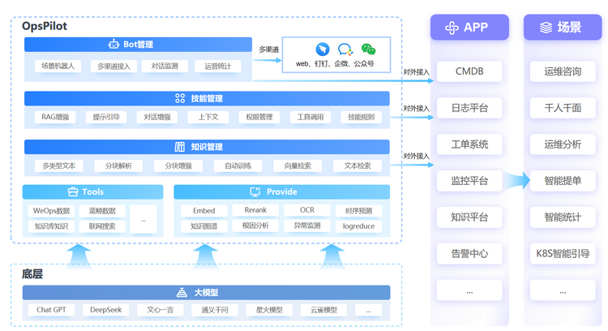Click the puzzle icon in APP header
Screen dimensions: 608x331
pos(452,28)
